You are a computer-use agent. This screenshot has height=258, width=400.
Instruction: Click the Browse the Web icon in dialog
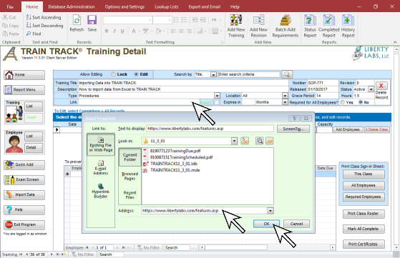260,141
